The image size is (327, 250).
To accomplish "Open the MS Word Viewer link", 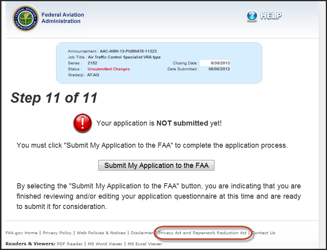I will [x=105, y=244].
